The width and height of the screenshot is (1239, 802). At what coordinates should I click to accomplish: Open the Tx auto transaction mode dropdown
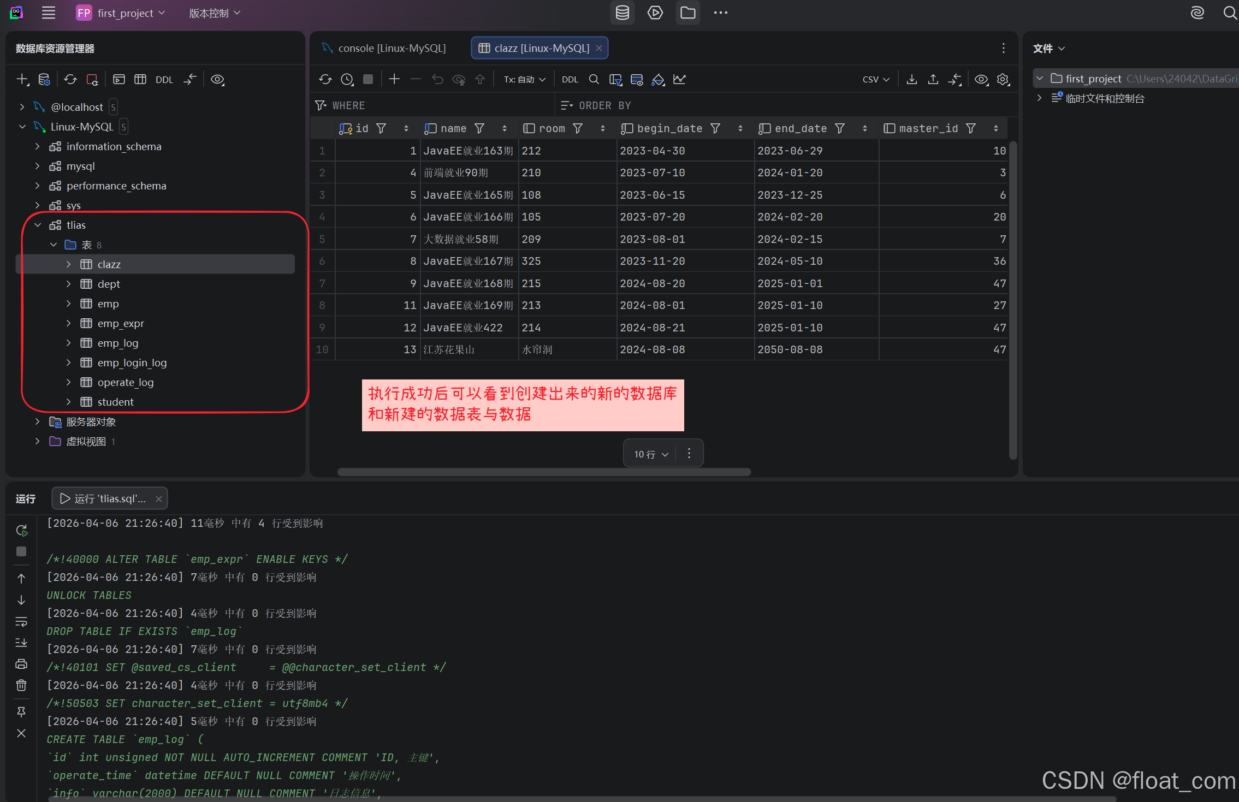(x=524, y=80)
